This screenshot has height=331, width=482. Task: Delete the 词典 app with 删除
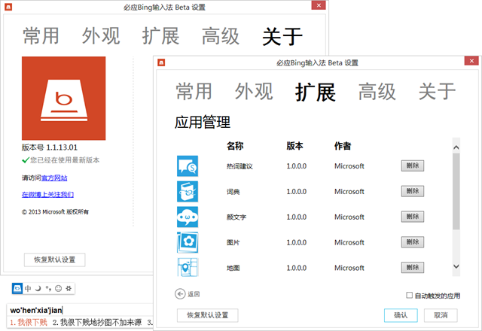click(x=413, y=191)
